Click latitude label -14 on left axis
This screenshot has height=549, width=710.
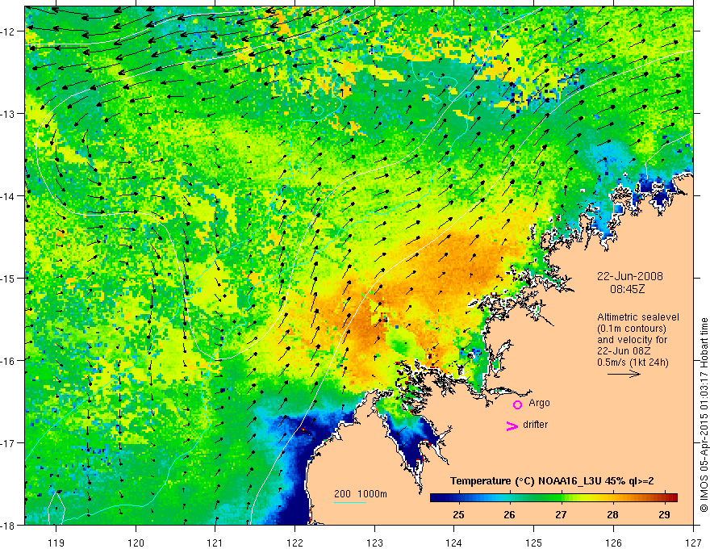8,196
